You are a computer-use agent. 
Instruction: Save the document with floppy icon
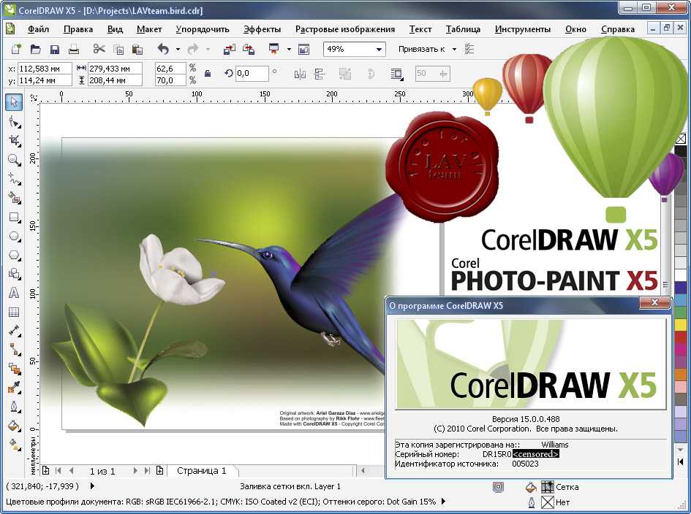coord(55,49)
